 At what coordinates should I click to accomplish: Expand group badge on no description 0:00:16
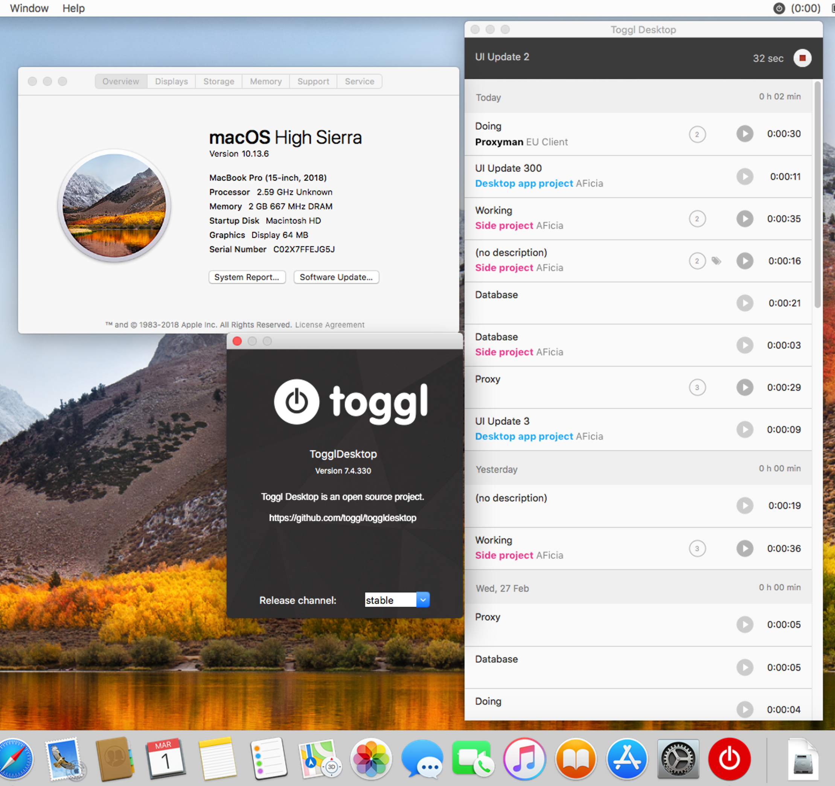click(697, 261)
